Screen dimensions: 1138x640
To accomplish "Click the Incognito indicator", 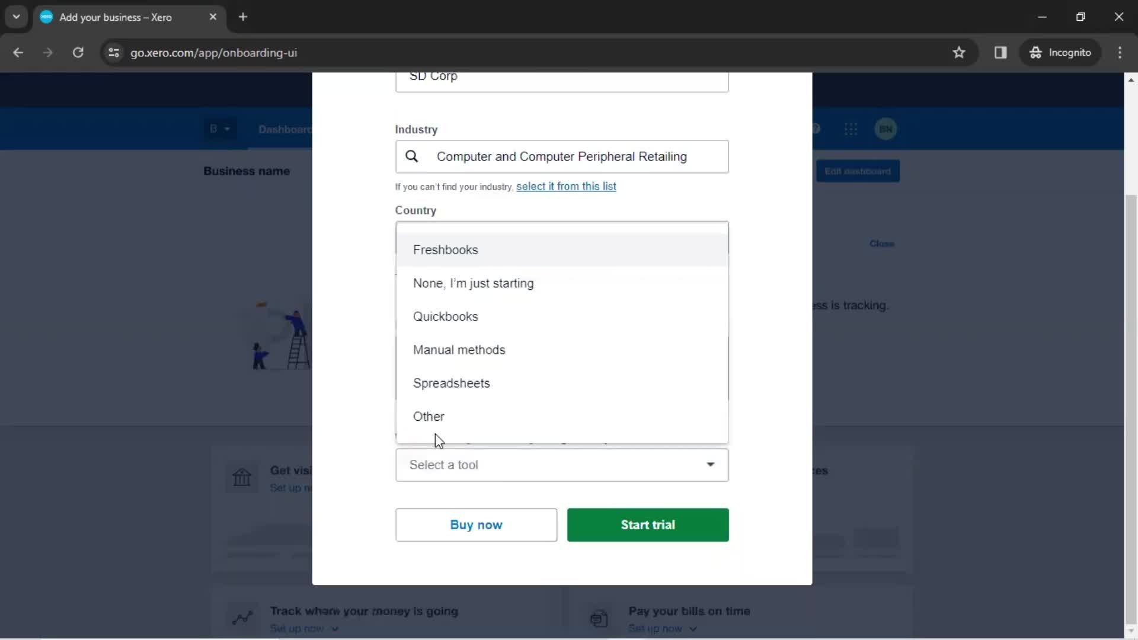I will pos(1060,53).
